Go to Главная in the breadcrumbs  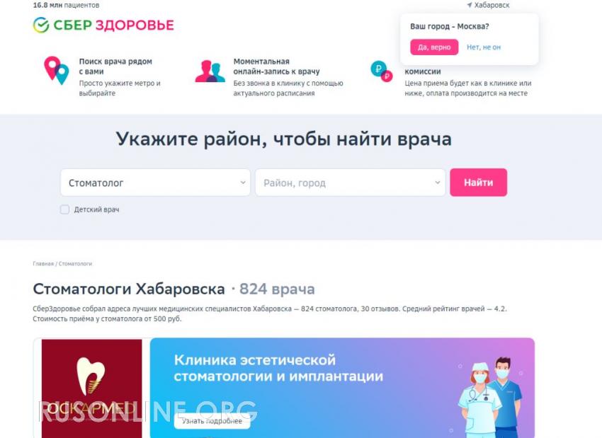pyautogui.click(x=43, y=264)
